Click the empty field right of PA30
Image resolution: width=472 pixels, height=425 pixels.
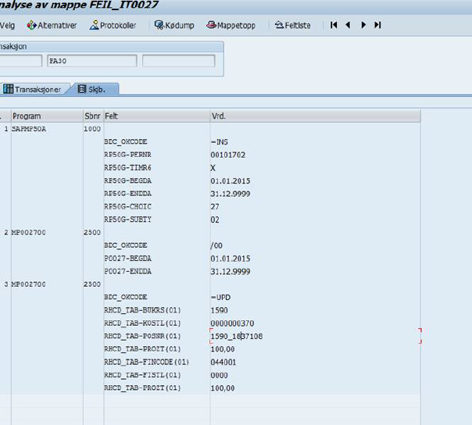pos(178,61)
